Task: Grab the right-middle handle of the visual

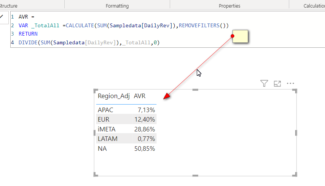Action: (296, 133)
